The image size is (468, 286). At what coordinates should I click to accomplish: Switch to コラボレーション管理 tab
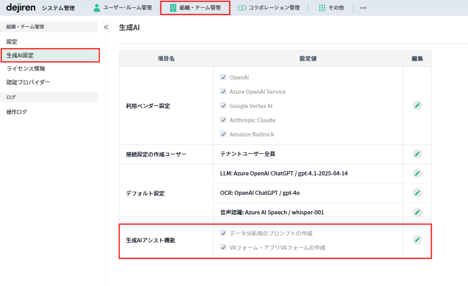pos(268,8)
